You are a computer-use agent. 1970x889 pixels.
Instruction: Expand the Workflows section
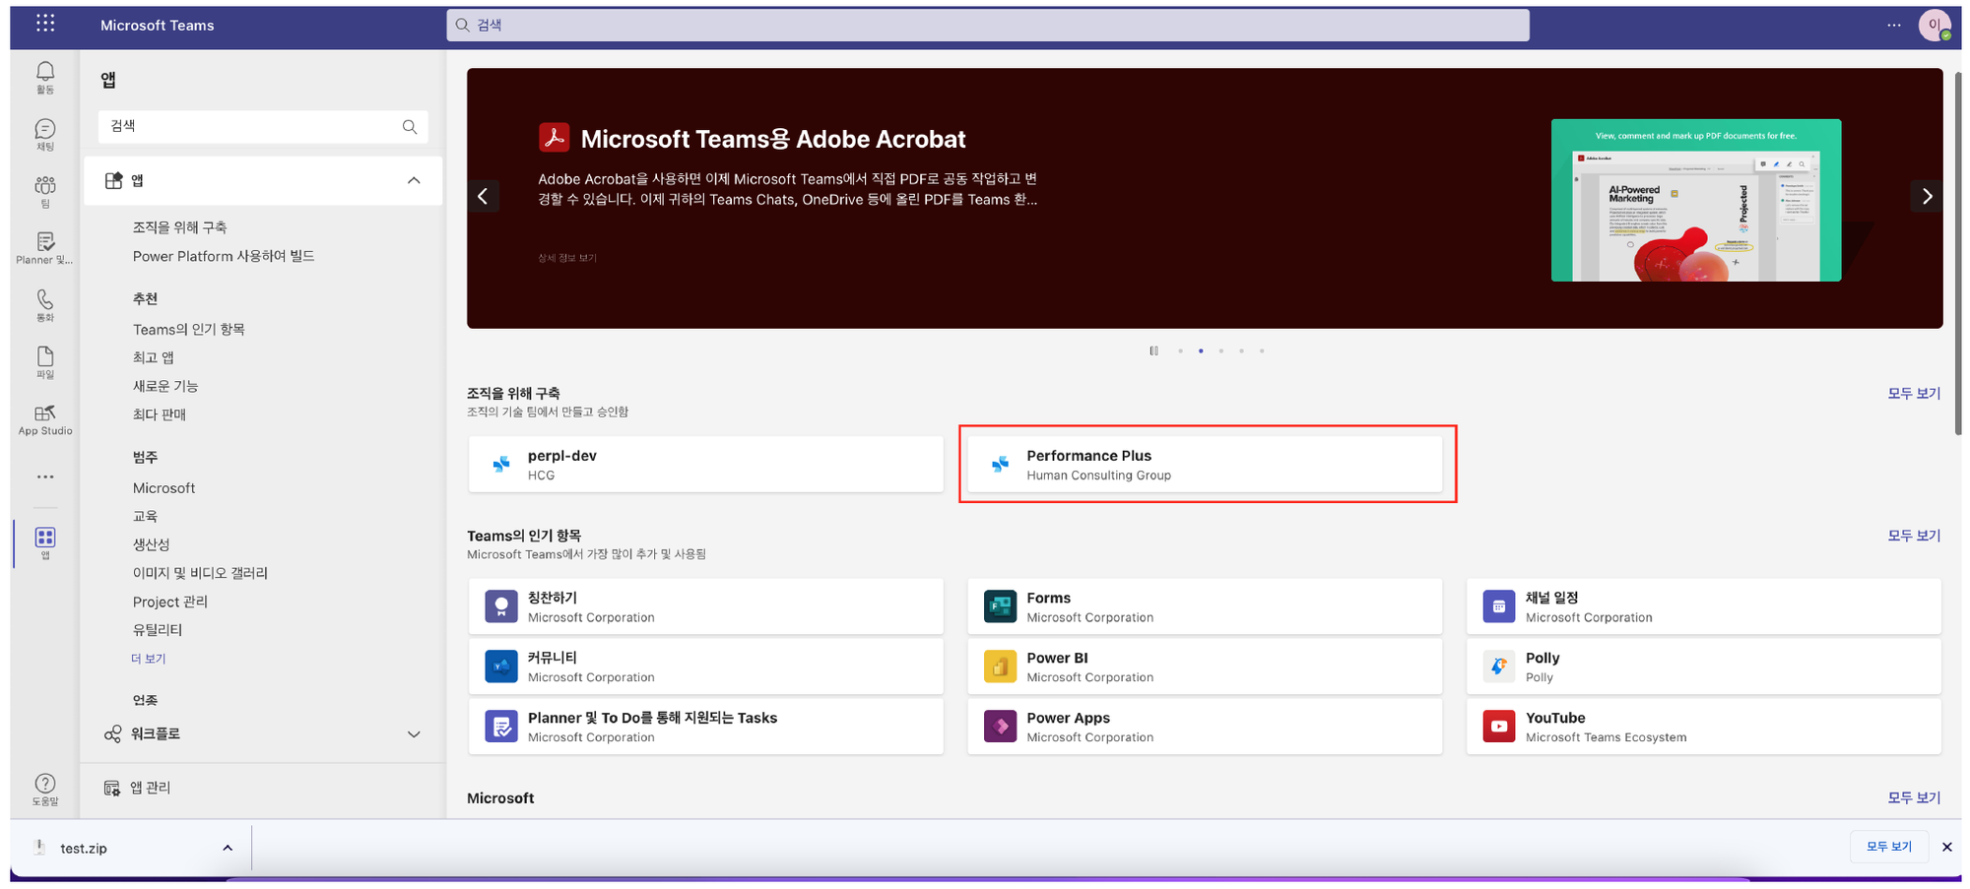tap(414, 734)
